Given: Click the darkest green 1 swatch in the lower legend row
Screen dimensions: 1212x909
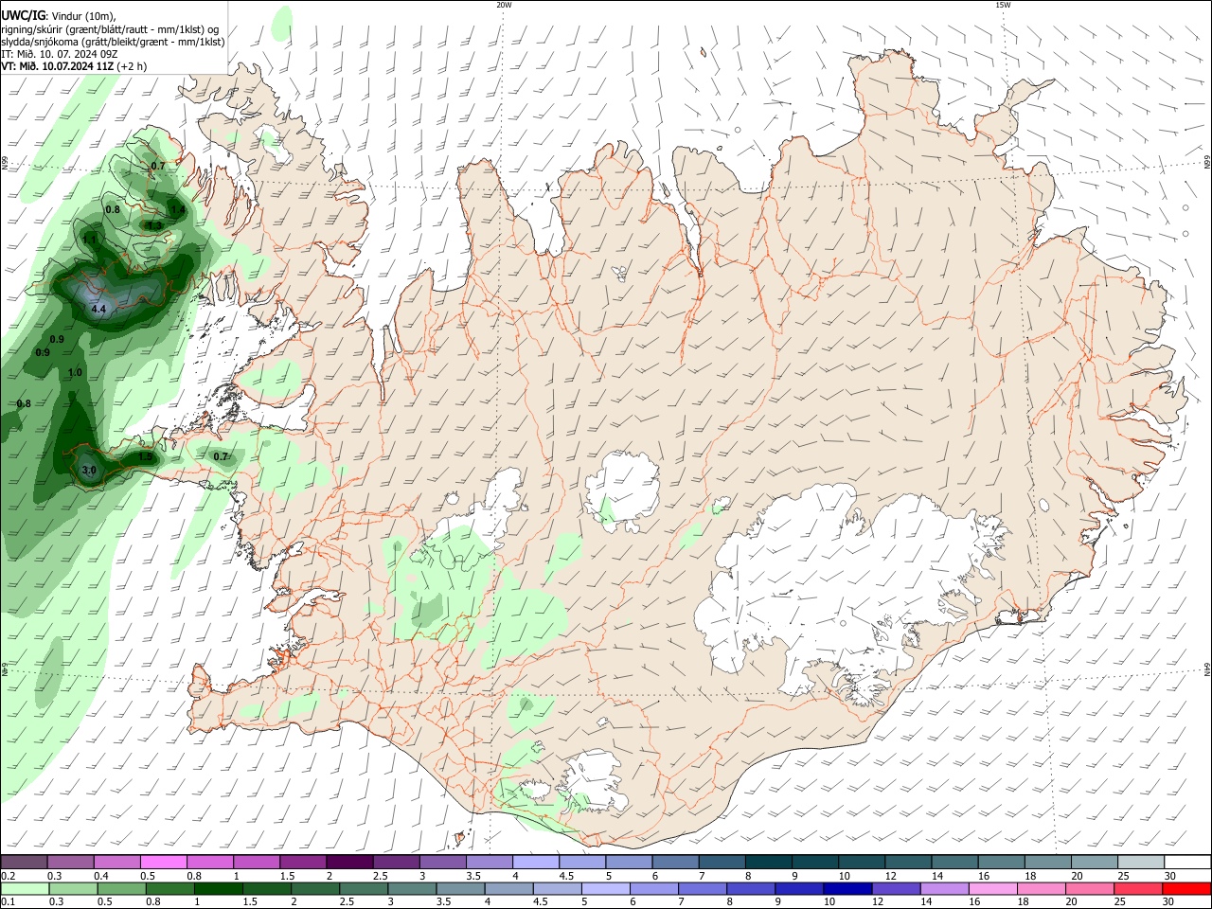Looking at the screenshot, I should pyautogui.click(x=218, y=888).
